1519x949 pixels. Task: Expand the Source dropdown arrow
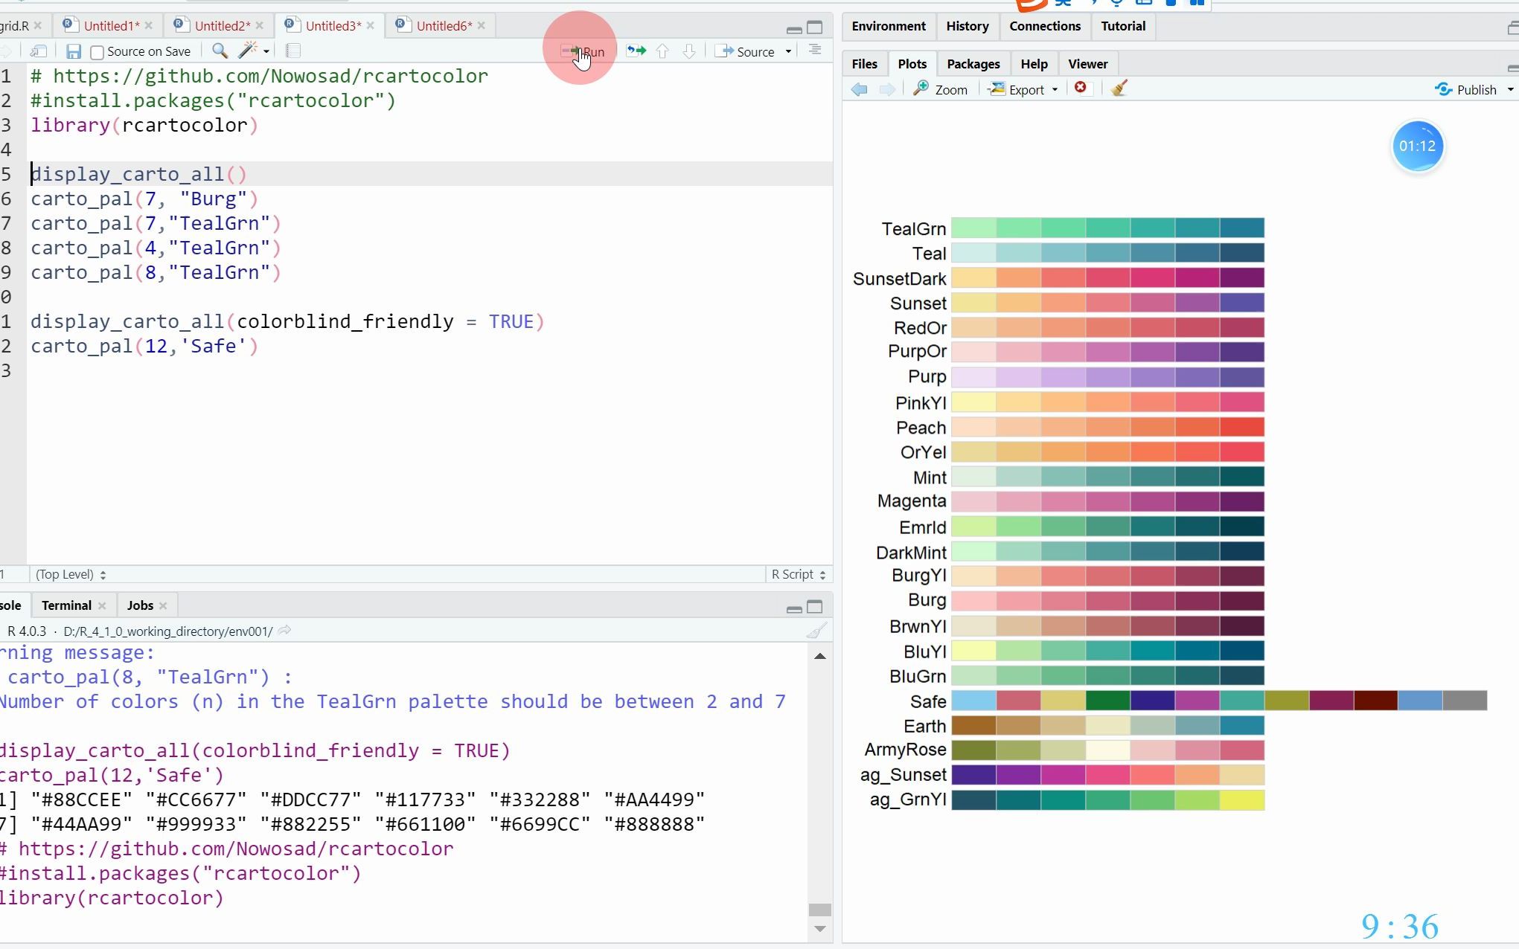[788, 51]
